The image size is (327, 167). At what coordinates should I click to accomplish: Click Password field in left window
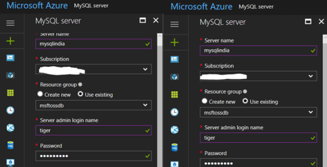click(93, 156)
